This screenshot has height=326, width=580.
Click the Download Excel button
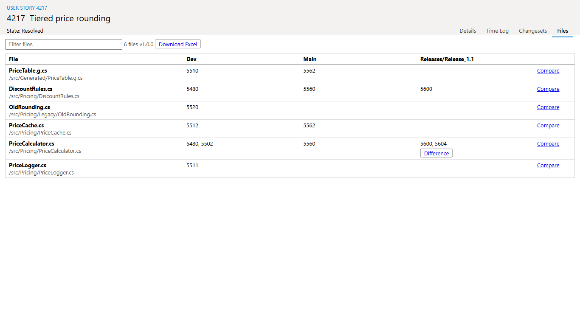(x=178, y=44)
